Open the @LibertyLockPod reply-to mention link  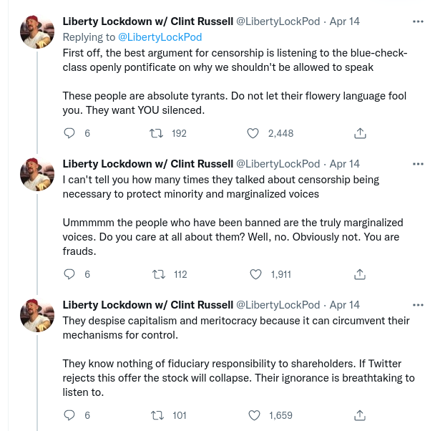tap(161, 37)
